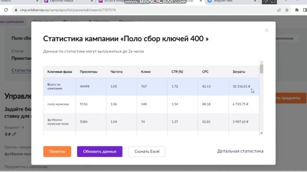Edit the budget with the pencil icon
Screen dimensions: 307x172
coord(14,134)
